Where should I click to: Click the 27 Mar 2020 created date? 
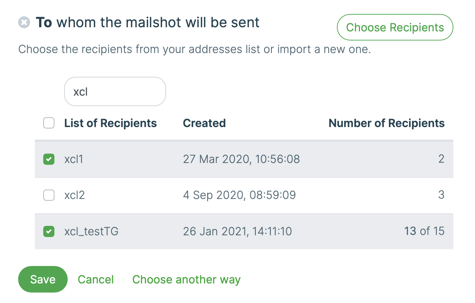coord(241,159)
